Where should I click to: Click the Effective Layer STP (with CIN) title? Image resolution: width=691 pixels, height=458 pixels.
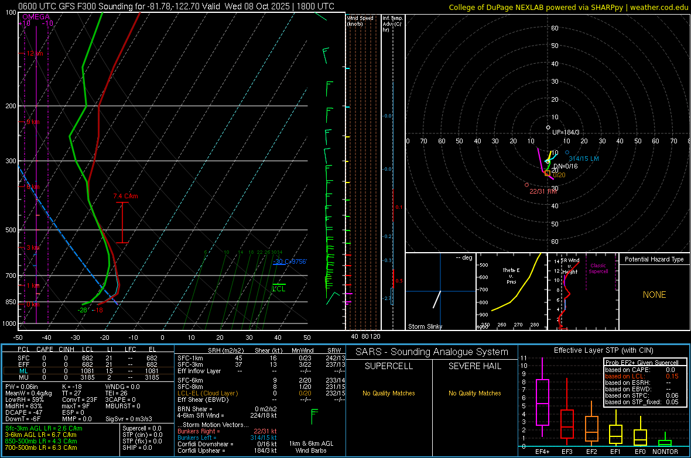tap(604, 350)
